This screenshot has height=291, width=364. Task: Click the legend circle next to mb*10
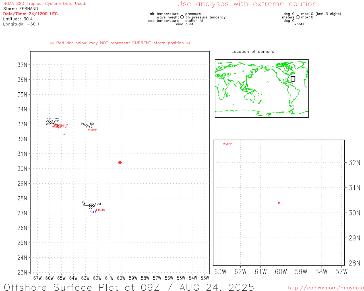point(298,17)
